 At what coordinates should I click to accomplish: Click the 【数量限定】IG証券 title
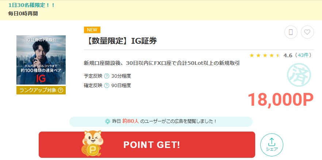(x=120, y=41)
